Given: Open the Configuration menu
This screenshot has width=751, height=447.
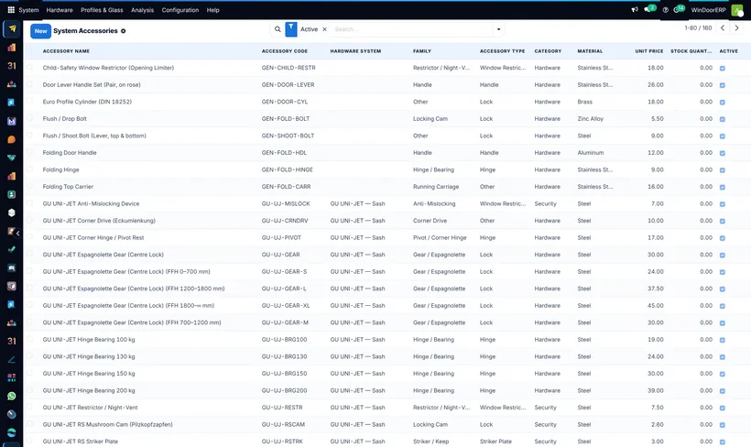Looking at the screenshot, I should click(x=180, y=9).
